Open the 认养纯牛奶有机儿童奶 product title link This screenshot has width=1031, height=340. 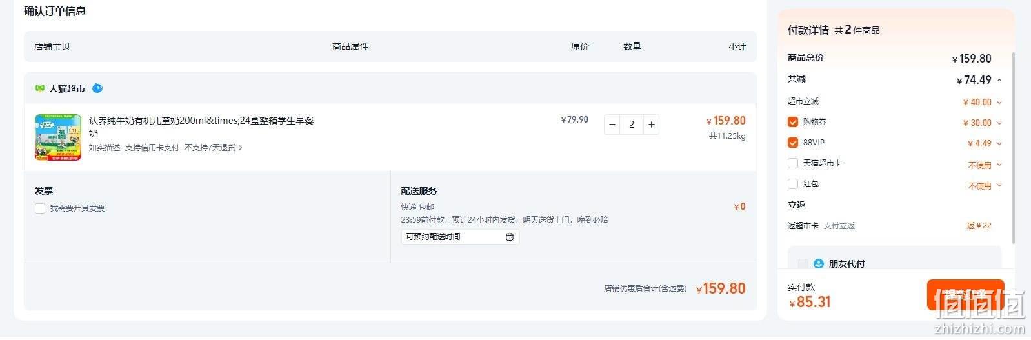[201, 126]
